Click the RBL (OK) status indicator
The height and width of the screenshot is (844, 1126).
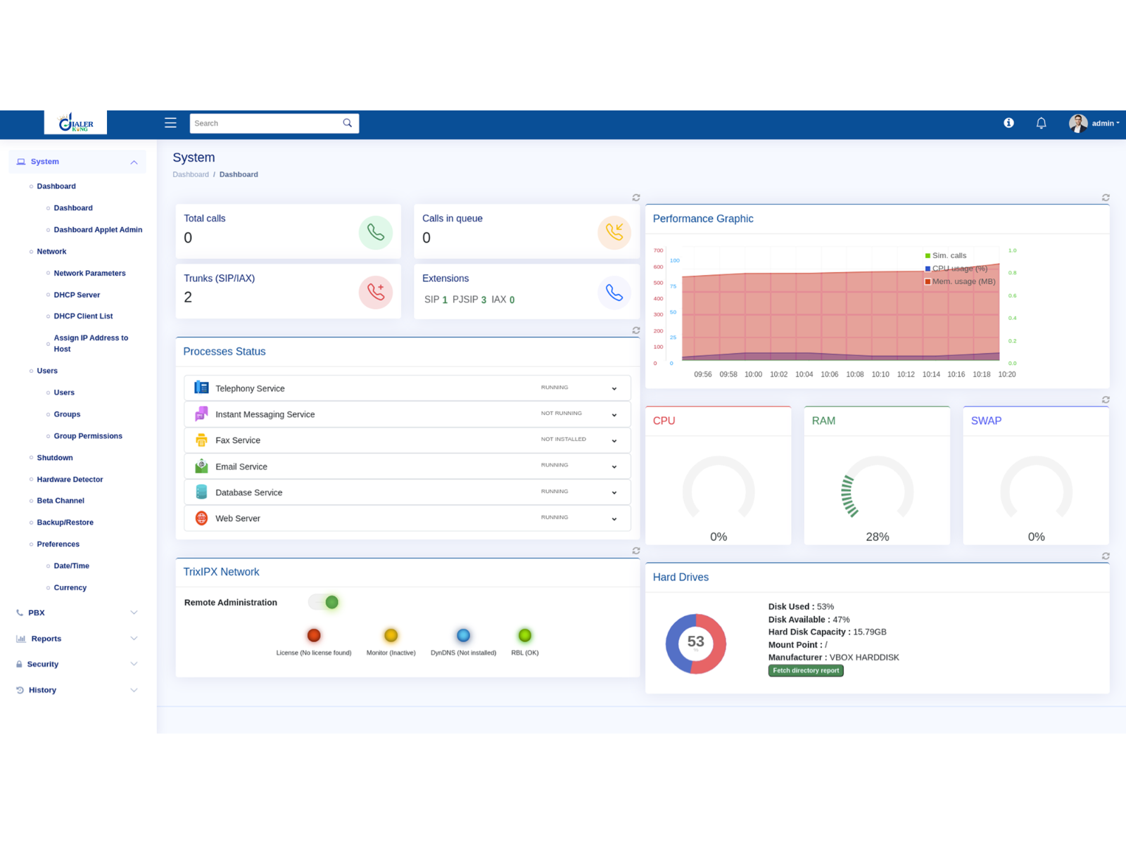(x=524, y=635)
